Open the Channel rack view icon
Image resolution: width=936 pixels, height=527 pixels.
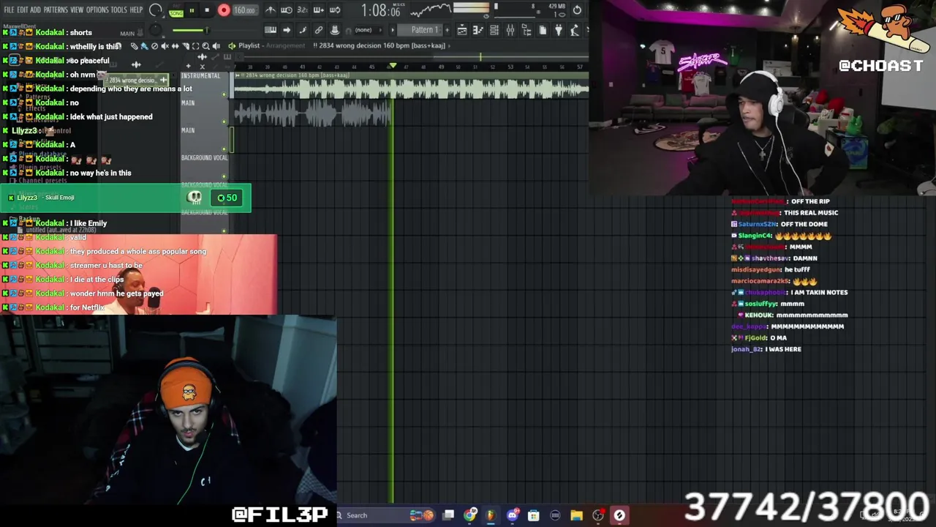click(x=494, y=30)
